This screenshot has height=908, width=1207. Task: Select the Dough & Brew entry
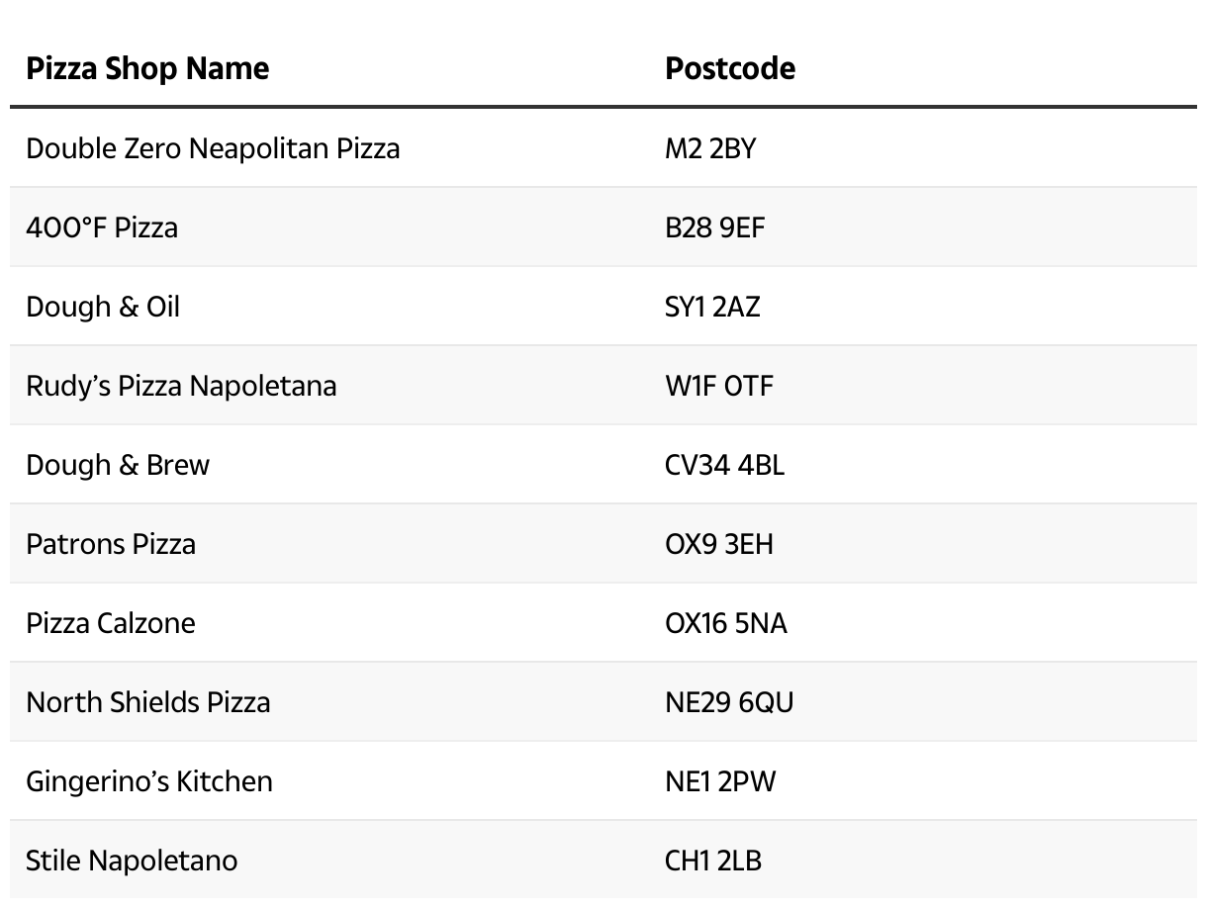point(118,465)
